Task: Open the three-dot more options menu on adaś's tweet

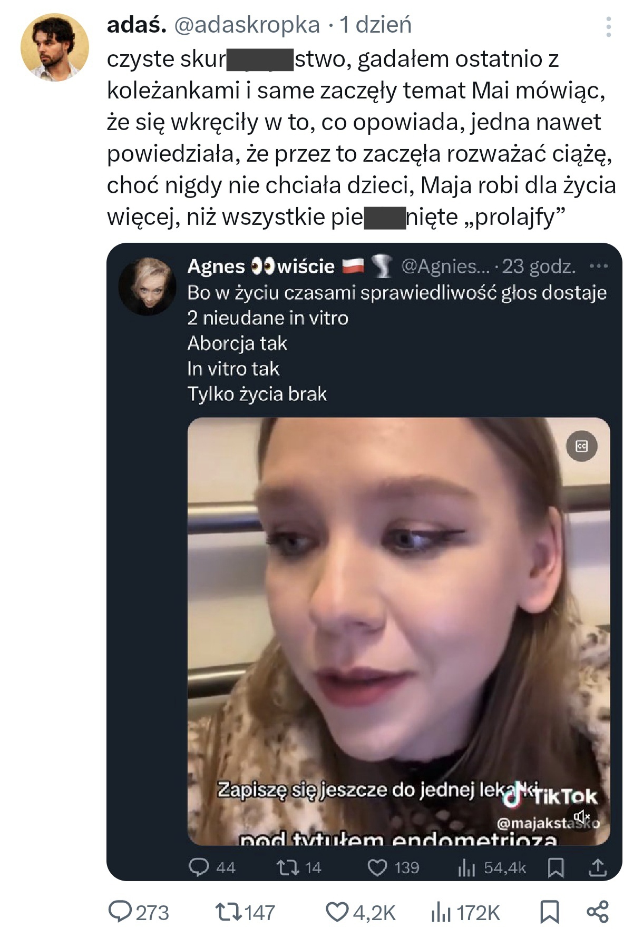Action: 608,27
